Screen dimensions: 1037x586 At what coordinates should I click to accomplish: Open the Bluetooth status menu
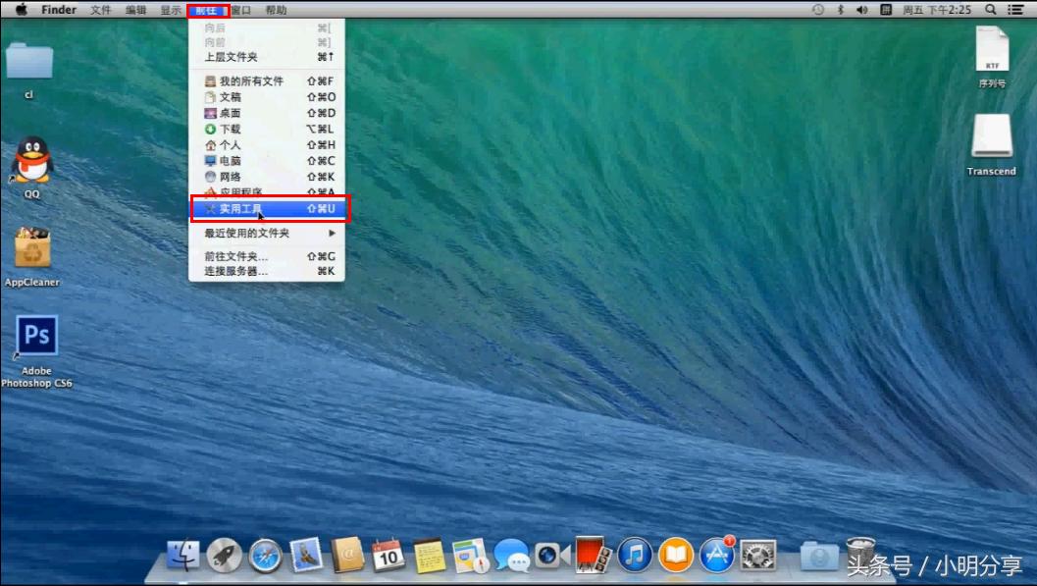tap(840, 9)
